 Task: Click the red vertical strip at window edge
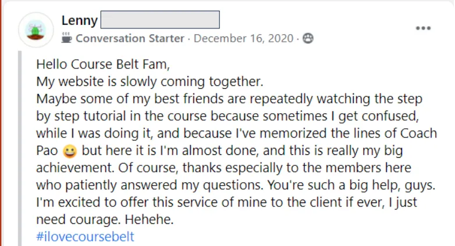[1, 123]
